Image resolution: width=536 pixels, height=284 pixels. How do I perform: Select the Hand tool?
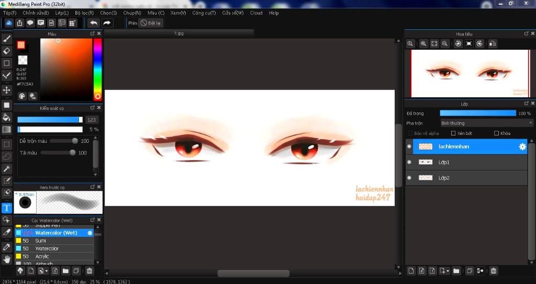pyautogui.click(x=6, y=259)
